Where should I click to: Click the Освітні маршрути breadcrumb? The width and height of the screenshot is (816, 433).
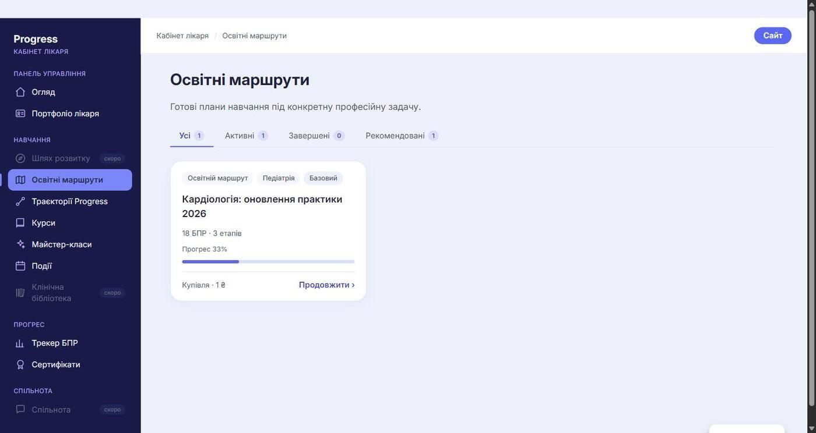pyautogui.click(x=254, y=36)
